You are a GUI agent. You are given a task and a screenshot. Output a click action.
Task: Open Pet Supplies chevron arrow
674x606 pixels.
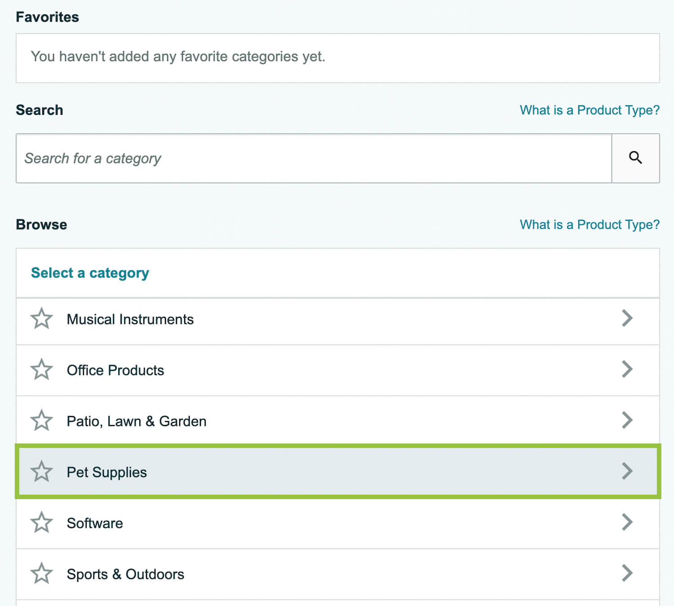coord(627,471)
